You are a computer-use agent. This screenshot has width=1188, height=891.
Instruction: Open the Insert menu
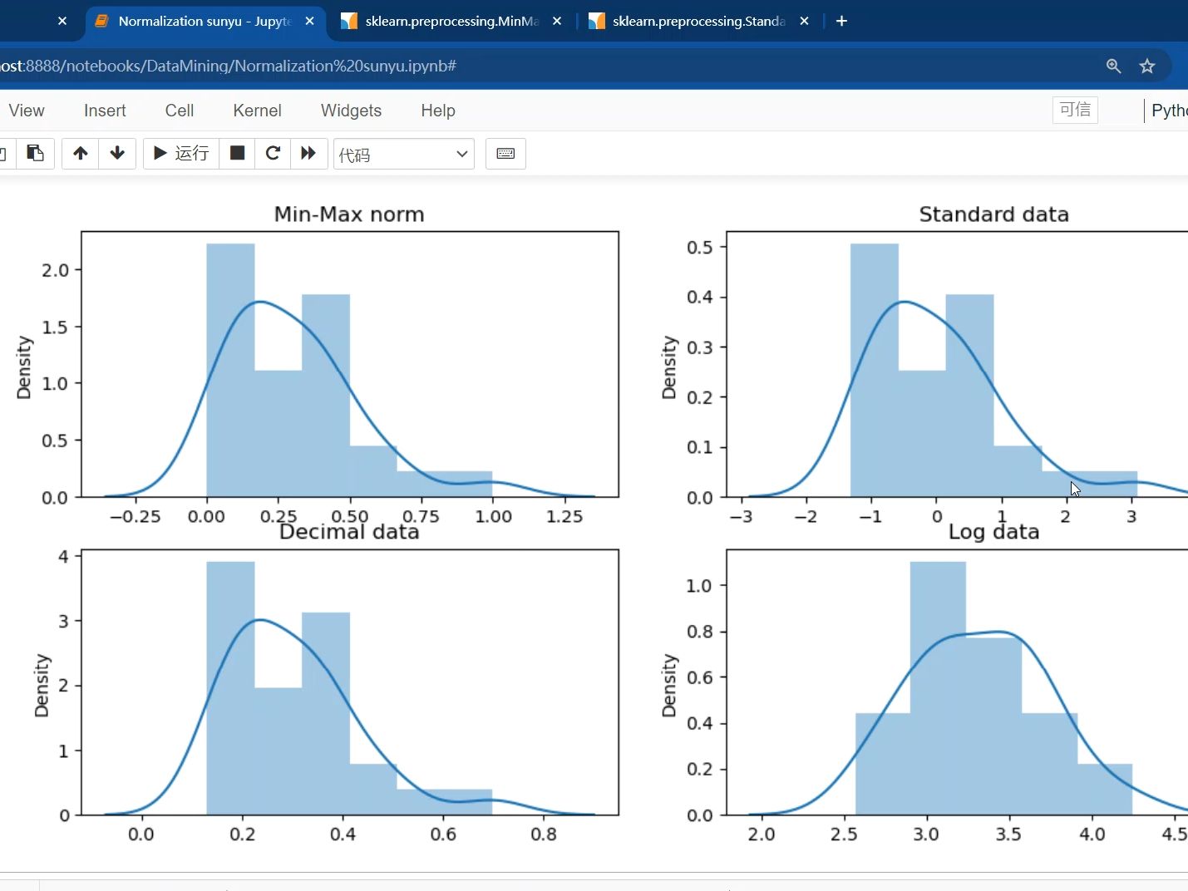(105, 111)
